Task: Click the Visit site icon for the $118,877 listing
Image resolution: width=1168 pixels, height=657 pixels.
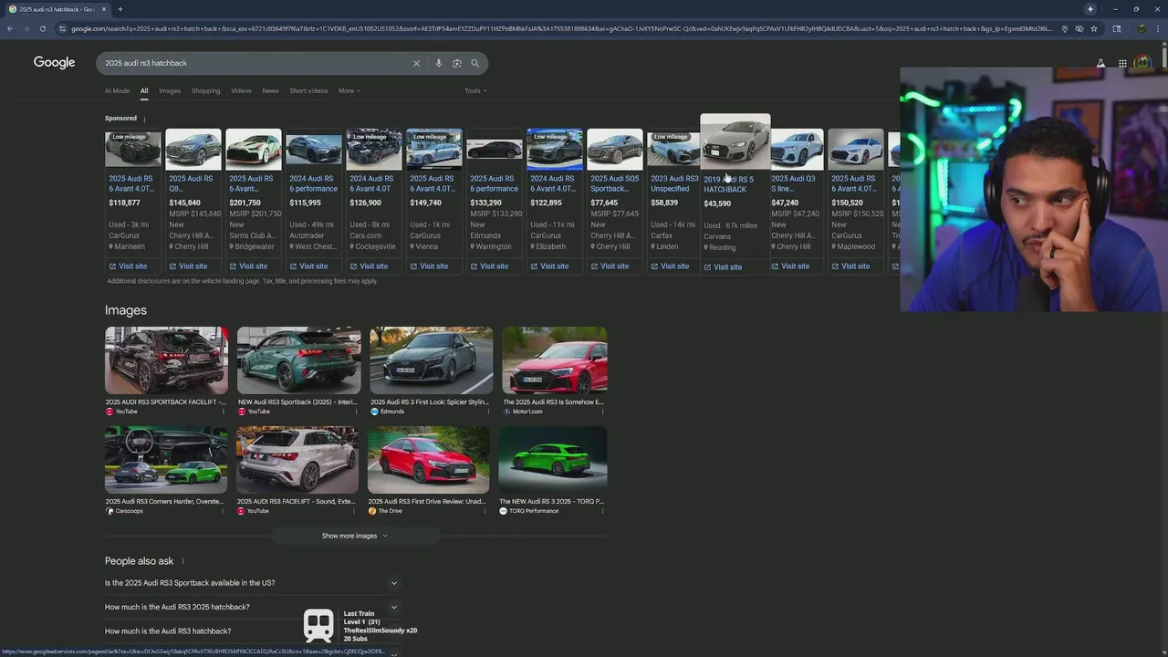Action: (113, 266)
